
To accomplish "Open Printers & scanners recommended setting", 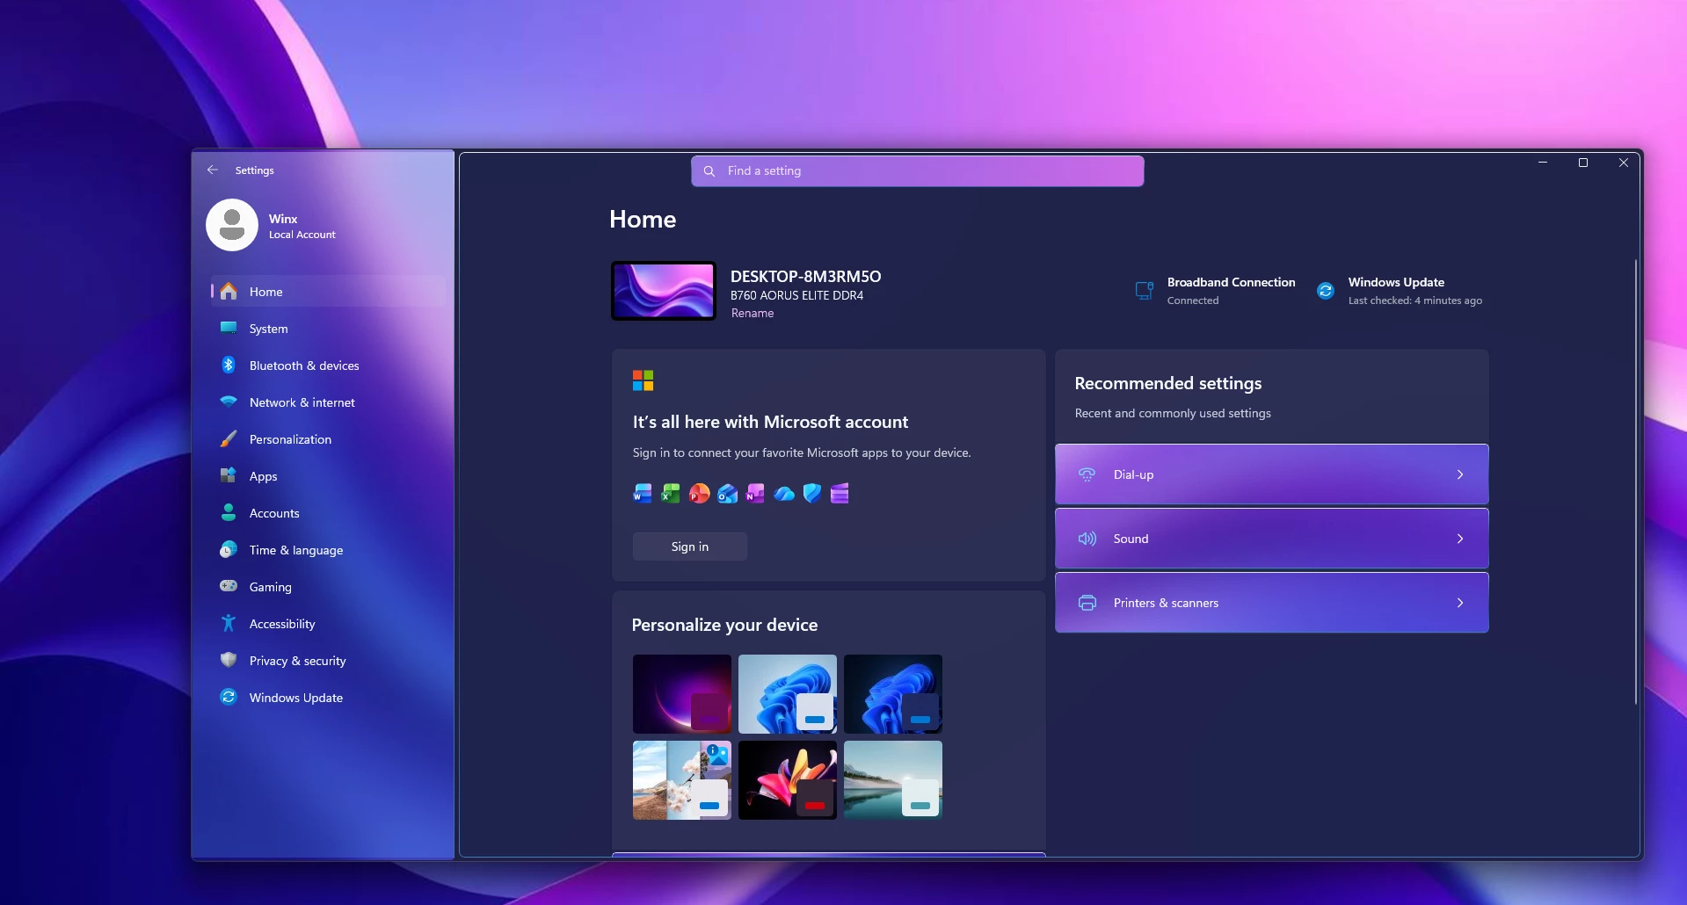I will [x=1271, y=603].
